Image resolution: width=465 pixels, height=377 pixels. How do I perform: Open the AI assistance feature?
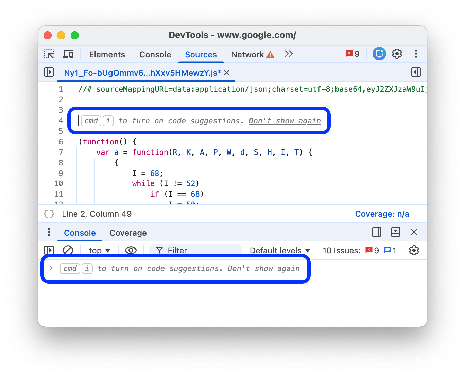tap(379, 54)
